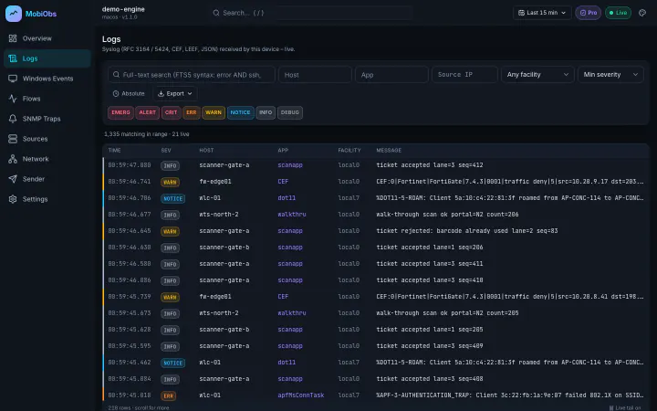This screenshot has width=657, height=411.
Task: Click the Absolute time button
Action: pyautogui.click(x=129, y=93)
